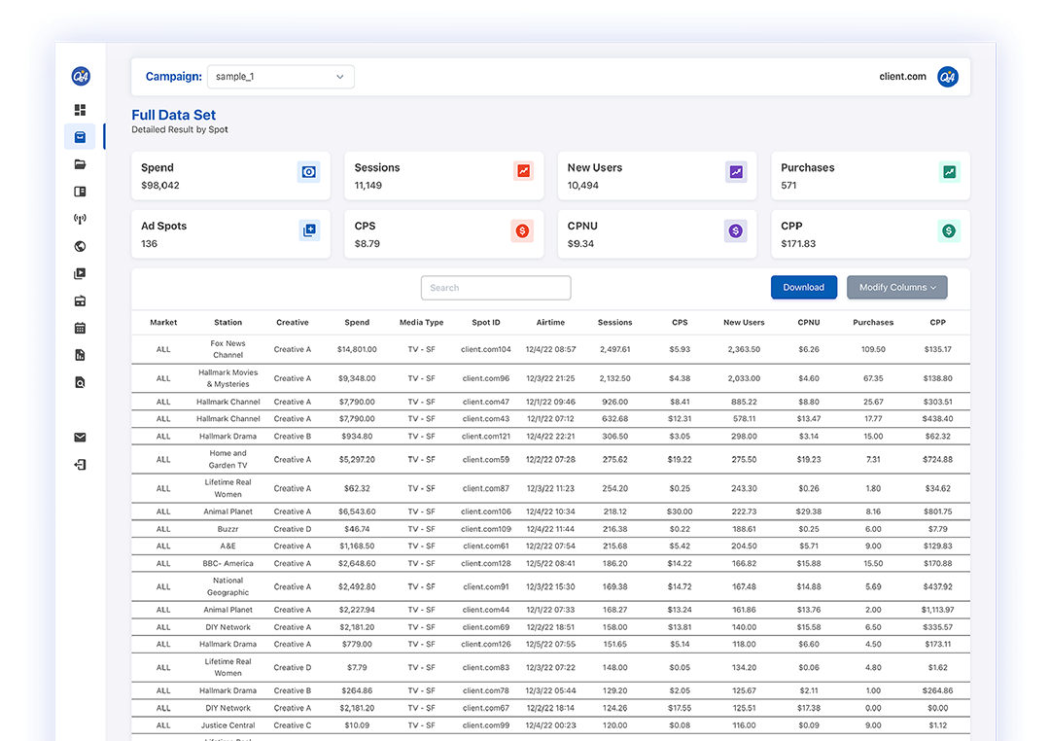Viewport: 1050px width, 741px height.
Task: Click the radio icon in the sidebar
Action: (80, 300)
